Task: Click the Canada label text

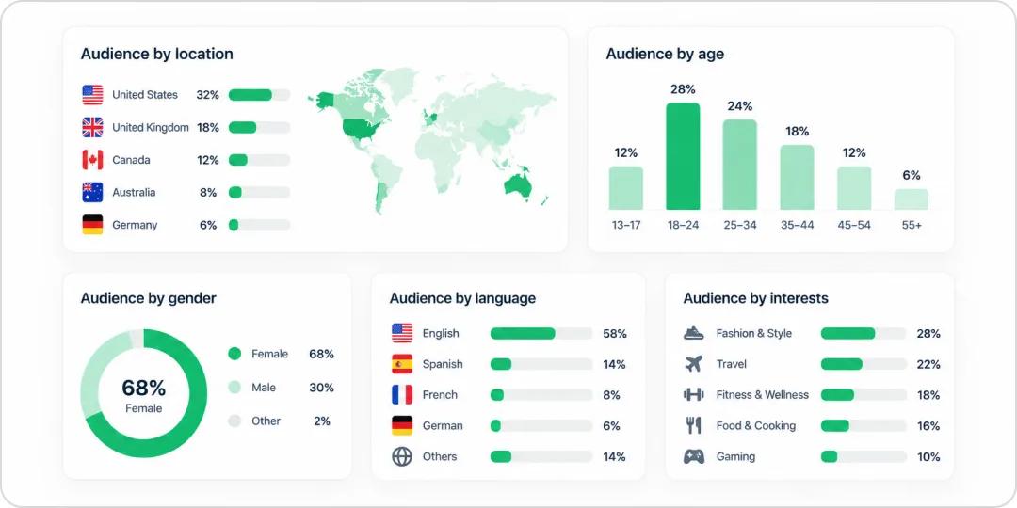Action: coord(131,160)
